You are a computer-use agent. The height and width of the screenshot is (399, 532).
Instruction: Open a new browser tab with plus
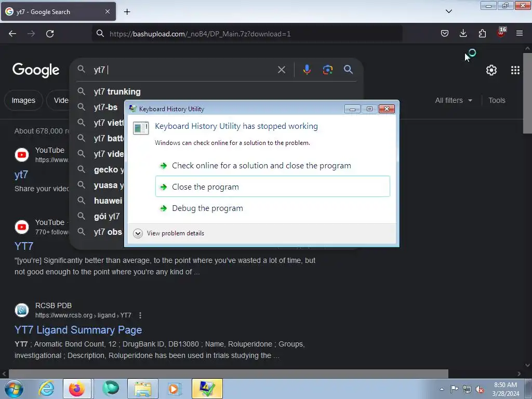[127, 12]
